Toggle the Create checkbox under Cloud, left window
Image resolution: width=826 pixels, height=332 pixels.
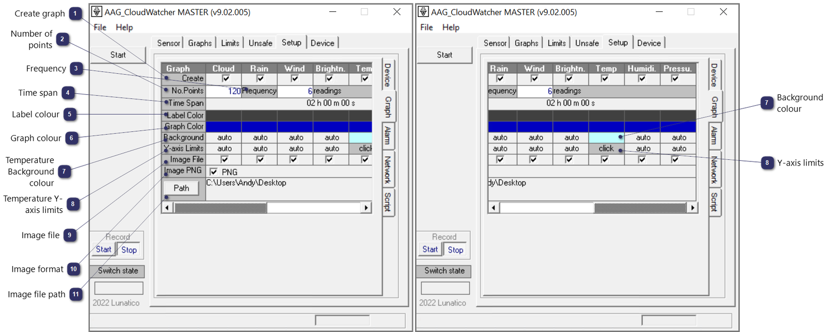pos(226,78)
